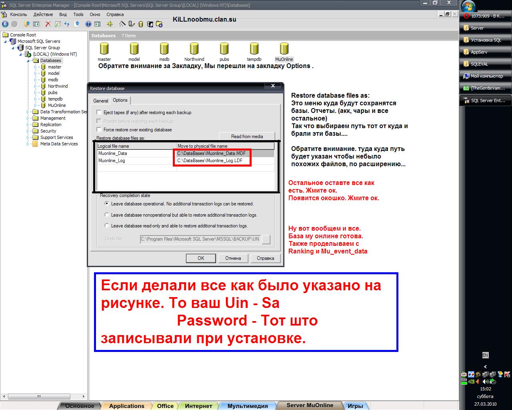Screen dimensions: 512x410
Task: Expand the Security folder in the tree
Action: (x=28, y=131)
